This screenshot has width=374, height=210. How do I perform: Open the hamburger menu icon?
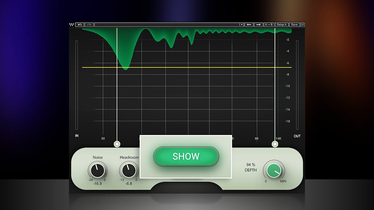pos(302,25)
